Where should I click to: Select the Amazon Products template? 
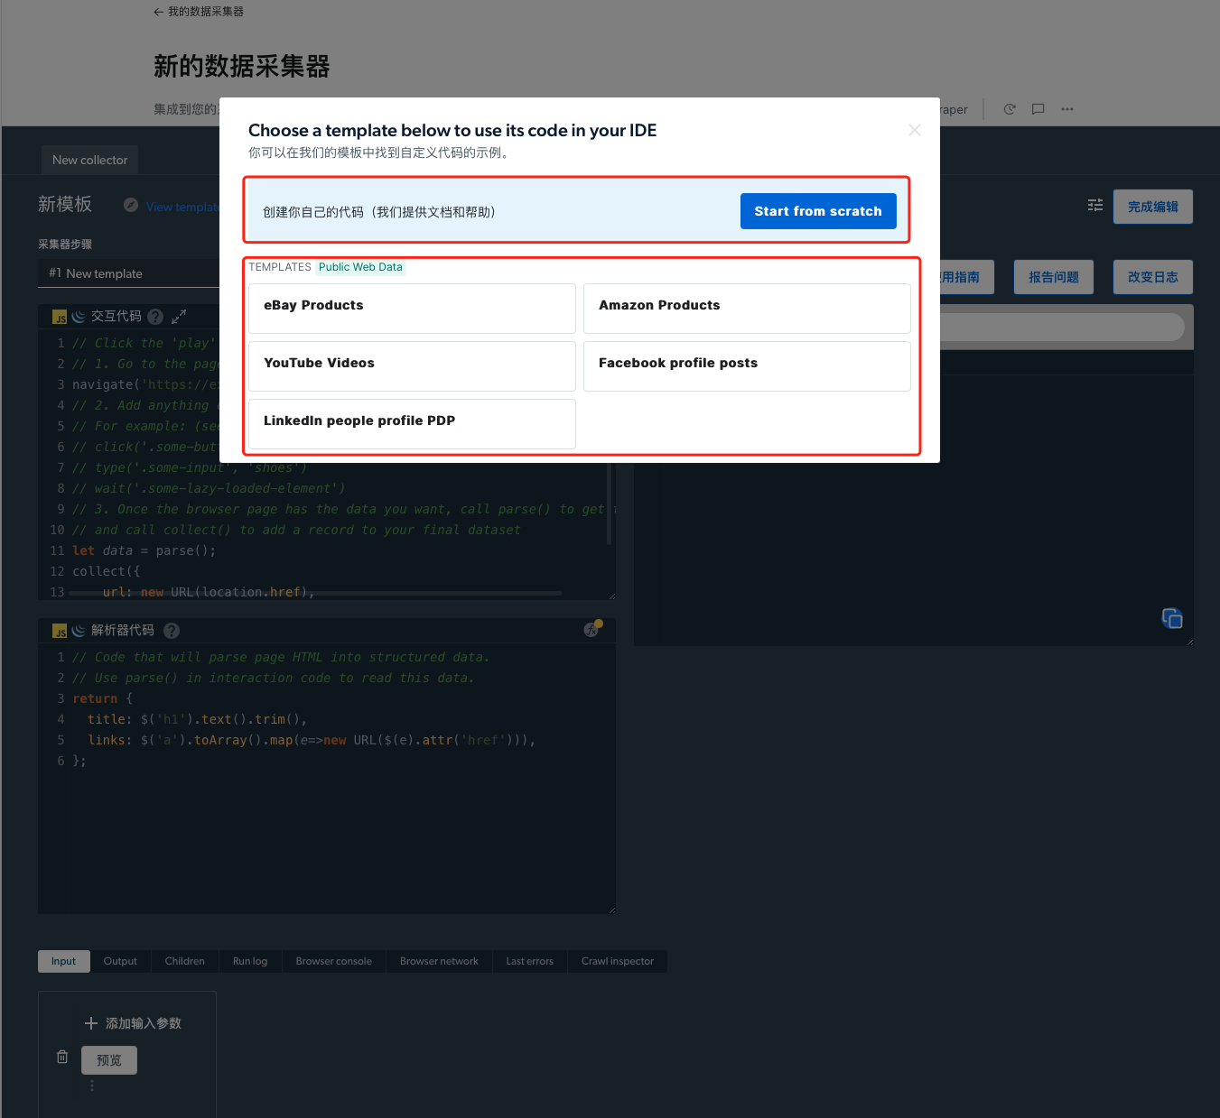(747, 309)
